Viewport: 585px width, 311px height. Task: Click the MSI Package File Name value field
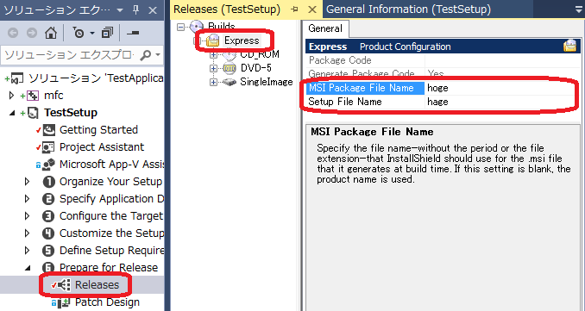point(500,88)
